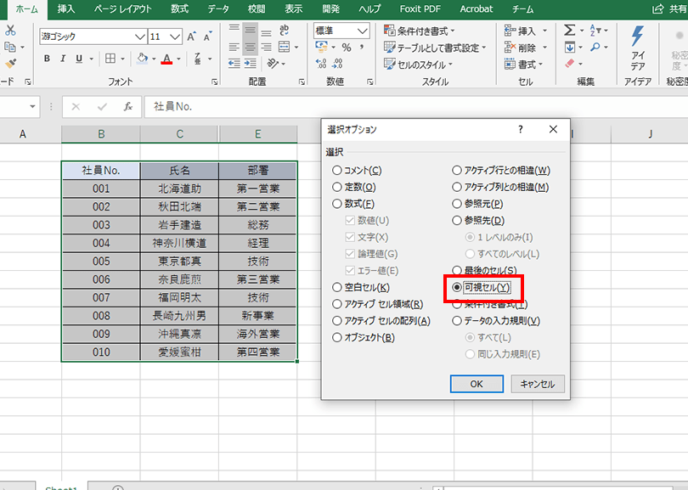Viewport: 688px width, 490px height.
Task: Toggle Italic formatting
Action: [63, 59]
